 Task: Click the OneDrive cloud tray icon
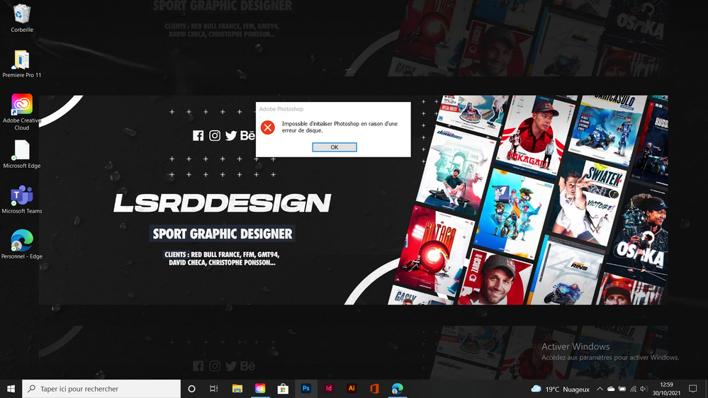coord(611,389)
